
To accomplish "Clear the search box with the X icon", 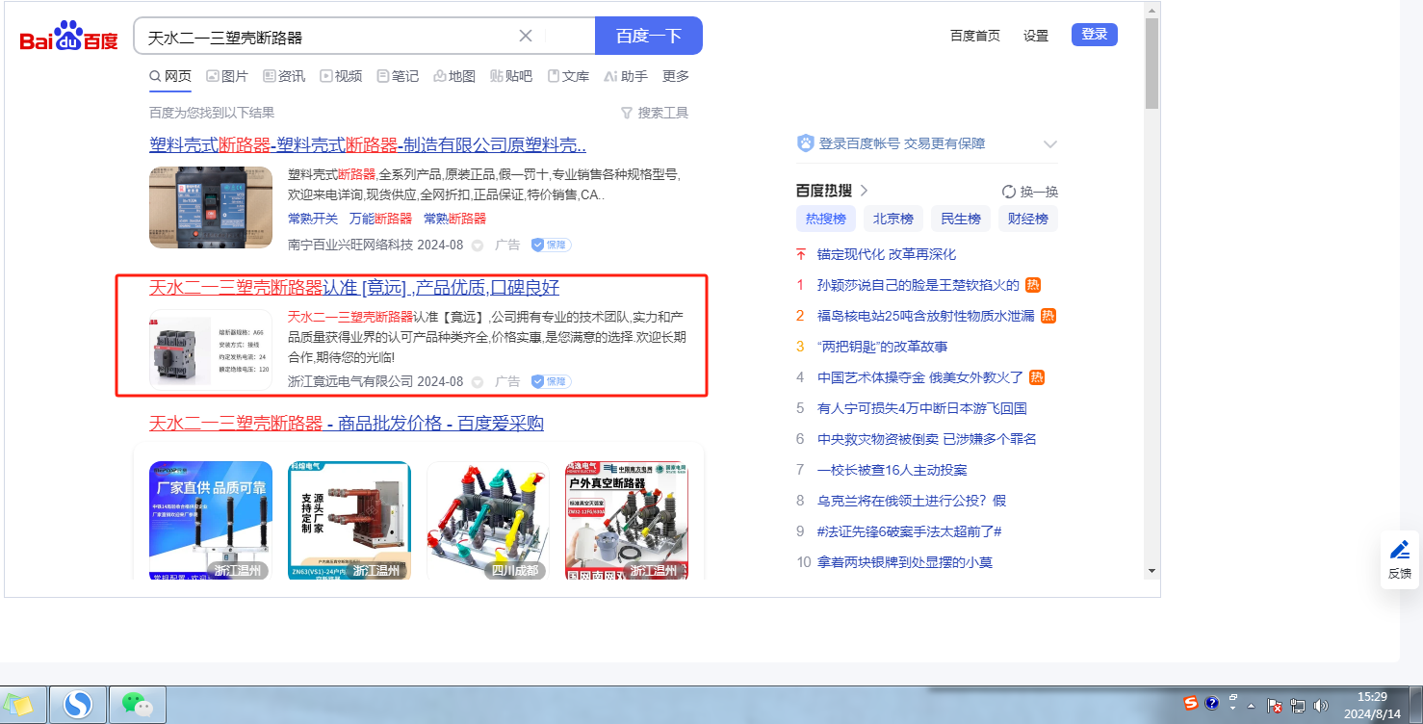I will point(526,36).
